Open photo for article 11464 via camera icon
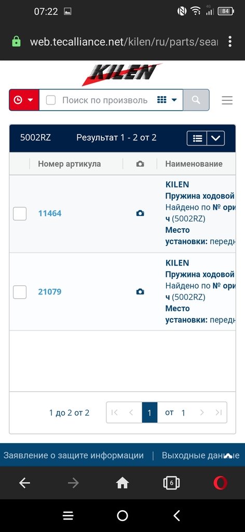 (140, 214)
